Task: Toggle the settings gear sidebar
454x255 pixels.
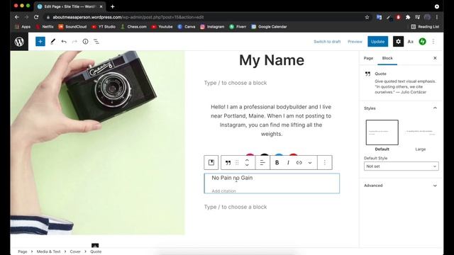Action: click(x=398, y=42)
